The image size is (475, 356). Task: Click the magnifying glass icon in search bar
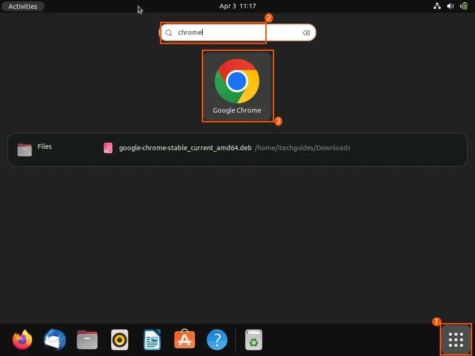point(168,32)
